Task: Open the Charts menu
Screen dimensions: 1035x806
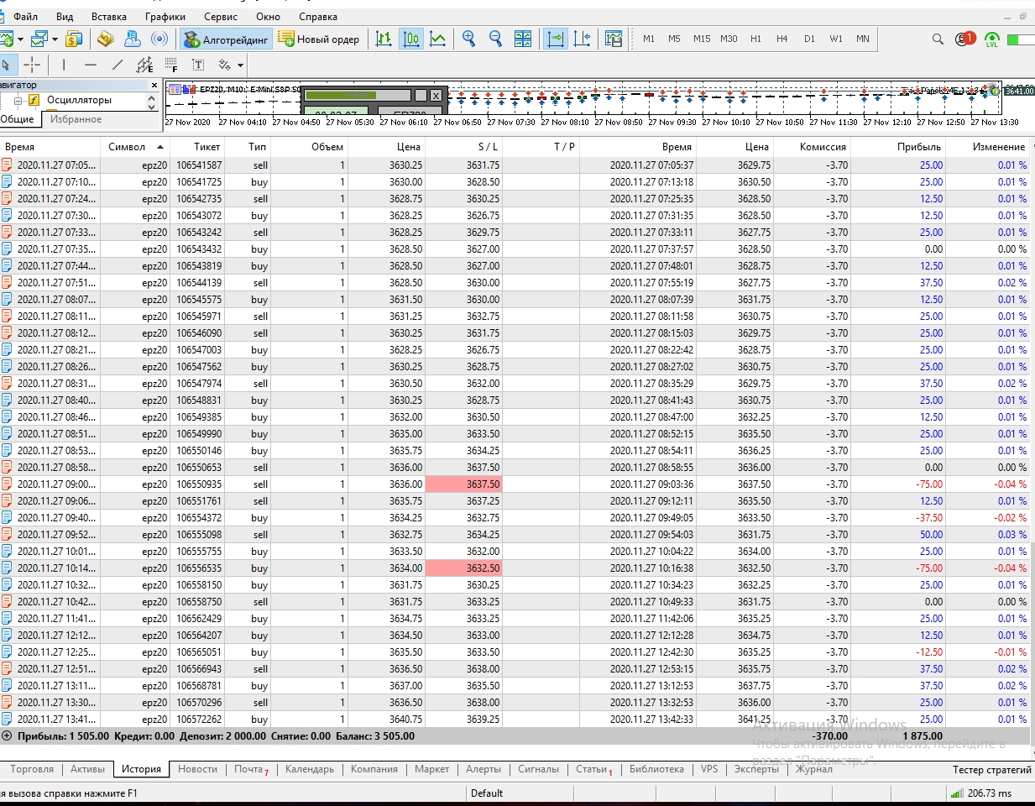Action: click(165, 16)
